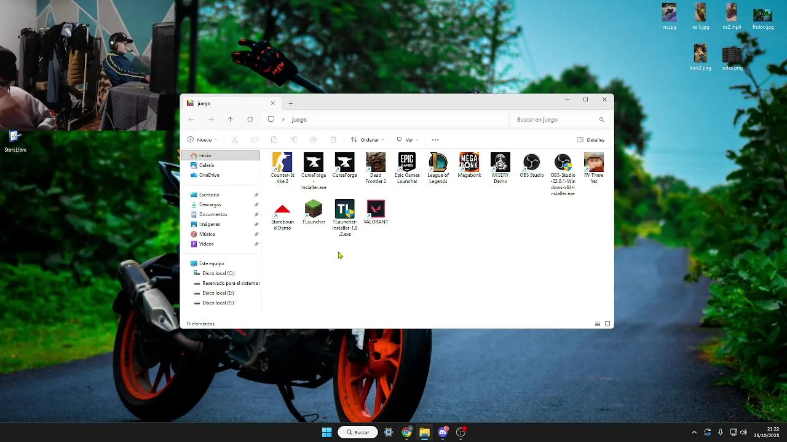Image resolution: width=787 pixels, height=442 pixels.
Task: Select ns.jpg on the desktop
Action: tap(670, 17)
